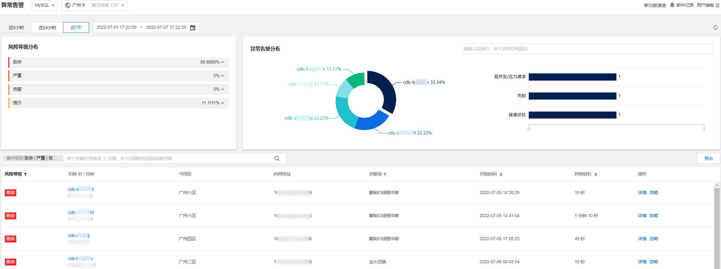The height and width of the screenshot is (269, 721).
Task: Open instance link in the 1 分钟 10 秒 row
Action: click(81, 213)
